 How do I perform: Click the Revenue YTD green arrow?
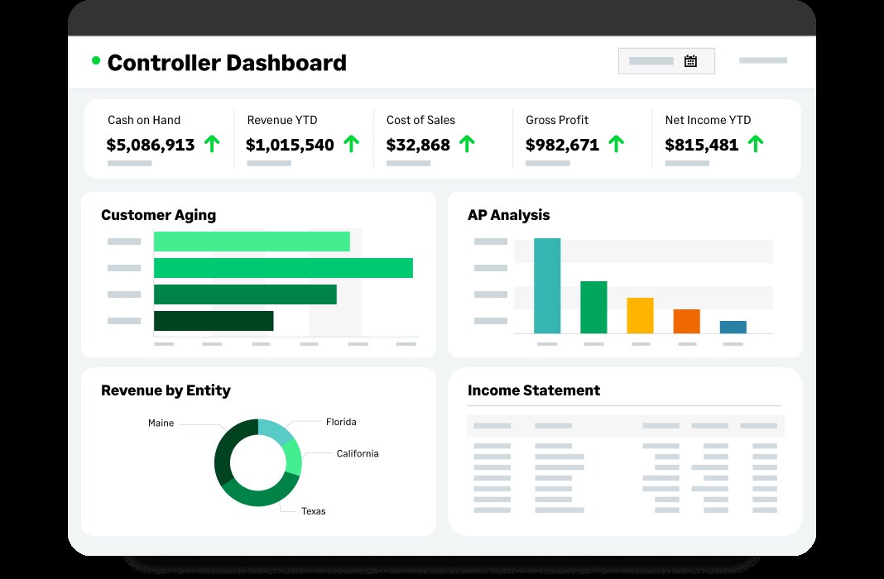click(x=351, y=144)
